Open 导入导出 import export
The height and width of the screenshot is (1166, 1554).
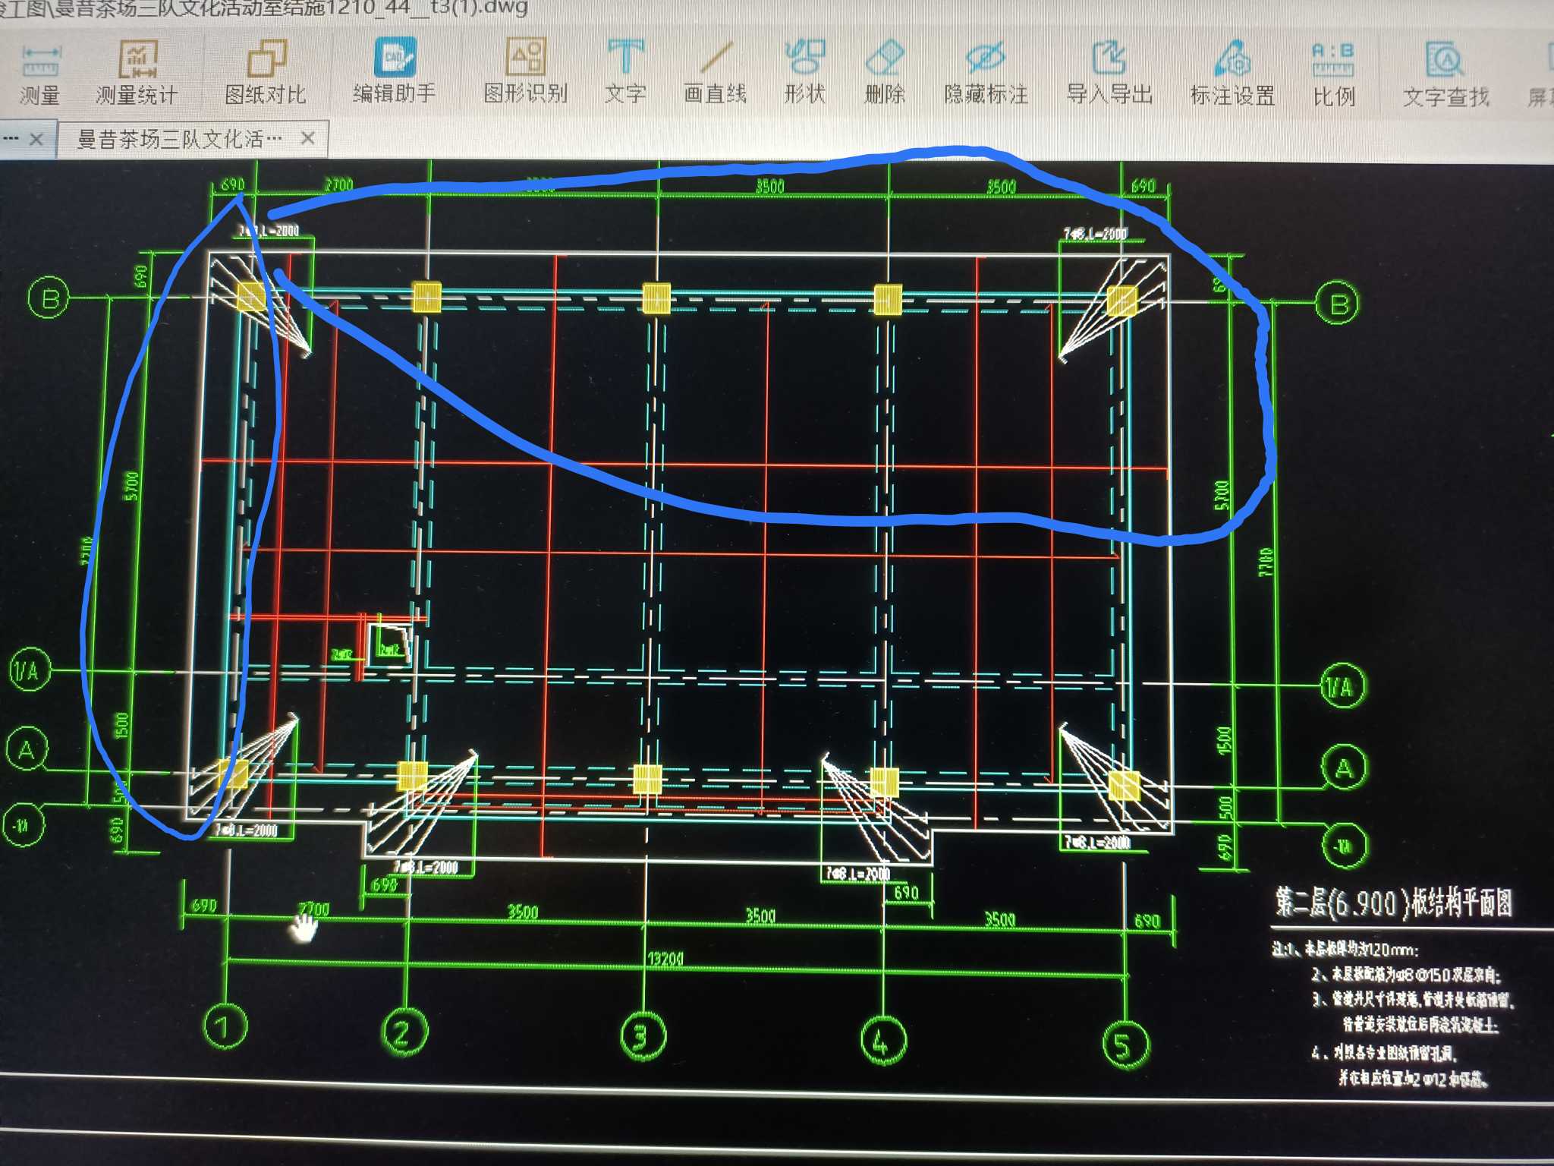click(x=1109, y=74)
